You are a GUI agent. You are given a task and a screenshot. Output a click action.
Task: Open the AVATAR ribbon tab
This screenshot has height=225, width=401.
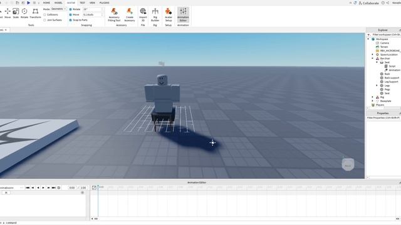(71, 2)
